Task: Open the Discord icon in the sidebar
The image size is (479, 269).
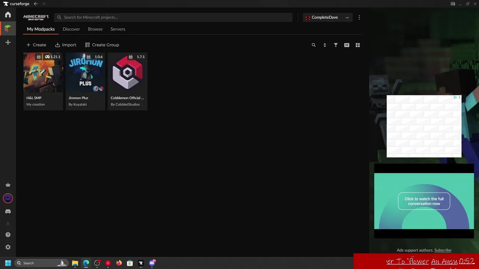Action: click(x=8, y=211)
